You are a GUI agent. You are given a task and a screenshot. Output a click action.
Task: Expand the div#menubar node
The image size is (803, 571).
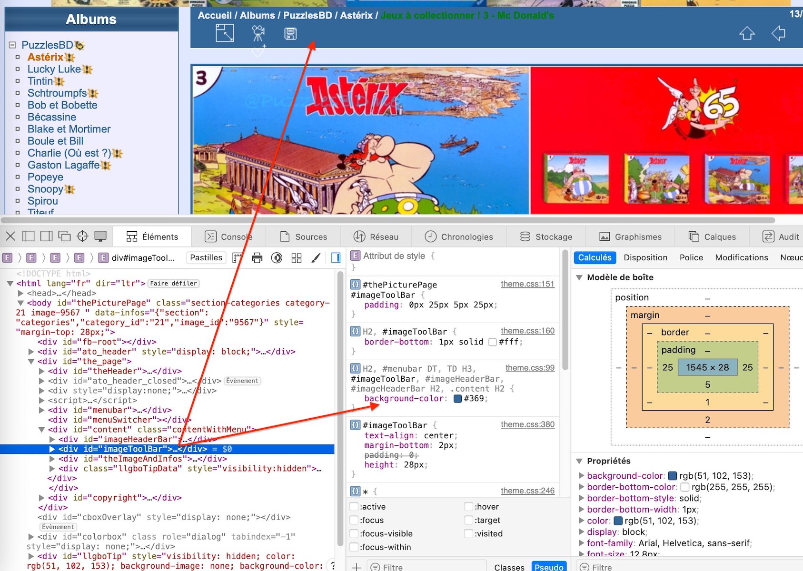click(41, 410)
